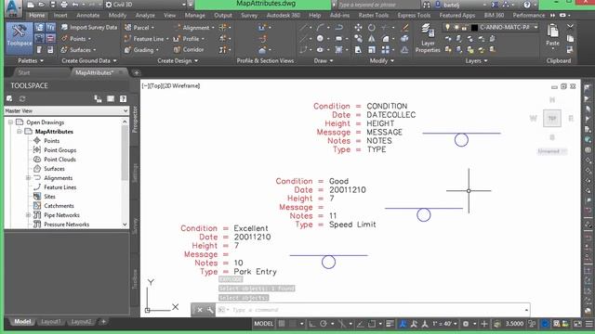
Task: Select the Move tool in Modify panel
Action: [358, 27]
